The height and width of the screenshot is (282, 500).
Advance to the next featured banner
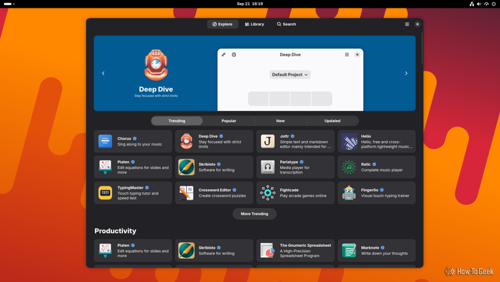[406, 73]
